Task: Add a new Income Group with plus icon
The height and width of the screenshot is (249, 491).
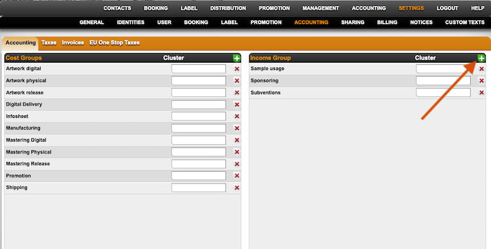Action: tap(481, 58)
